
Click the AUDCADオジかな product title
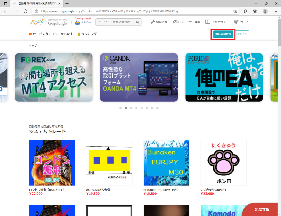click(98, 190)
